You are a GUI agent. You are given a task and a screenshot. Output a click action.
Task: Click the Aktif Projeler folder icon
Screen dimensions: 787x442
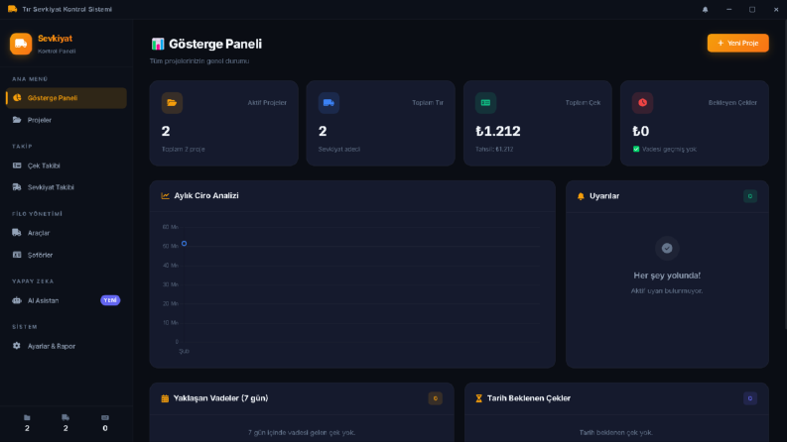(172, 103)
